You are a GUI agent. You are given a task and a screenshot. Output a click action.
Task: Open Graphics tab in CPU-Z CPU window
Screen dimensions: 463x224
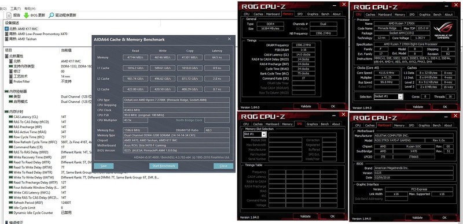424,14
